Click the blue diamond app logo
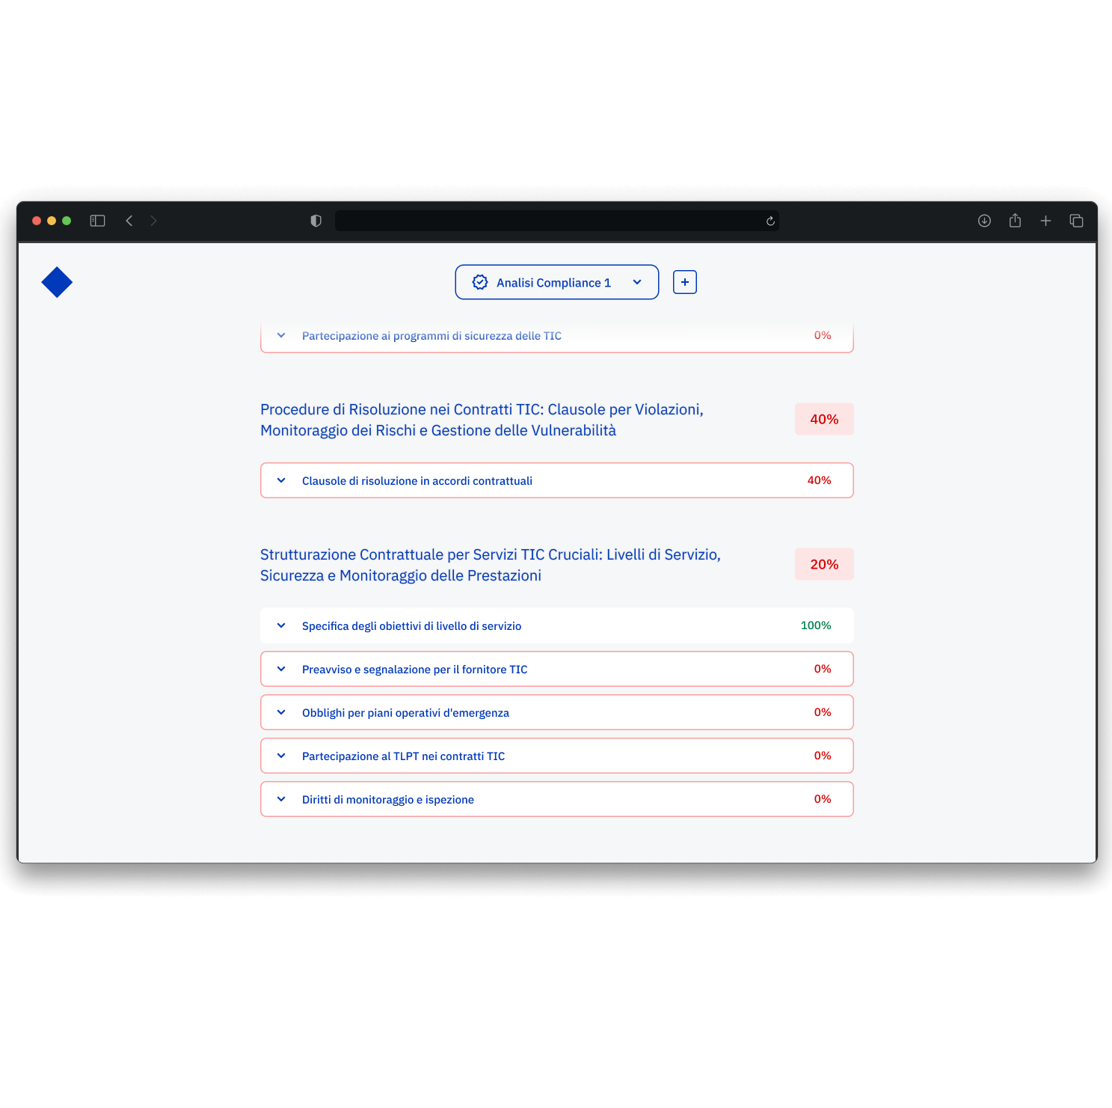The image size is (1112, 1108). [x=57, y=283]
